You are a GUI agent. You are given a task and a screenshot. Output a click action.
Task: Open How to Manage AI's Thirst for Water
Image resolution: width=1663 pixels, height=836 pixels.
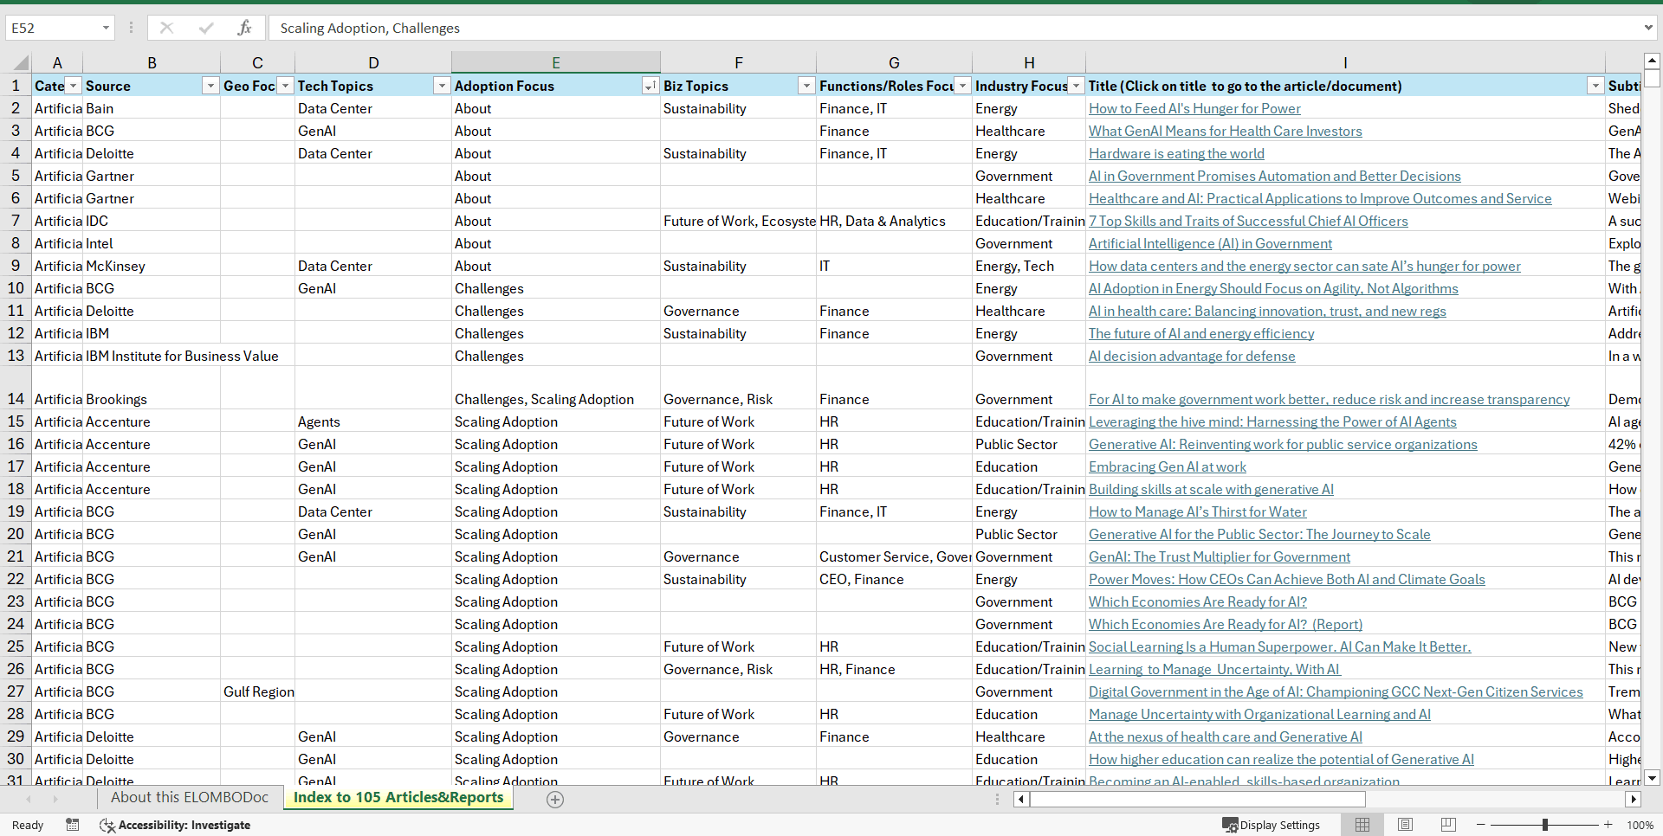pyautogui.click(x=1198, y=511)
